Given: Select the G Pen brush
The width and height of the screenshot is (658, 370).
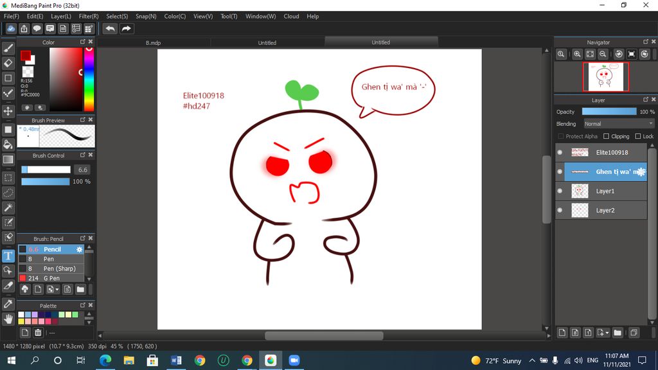Looking at the screenshot, I should coord(51,278).
